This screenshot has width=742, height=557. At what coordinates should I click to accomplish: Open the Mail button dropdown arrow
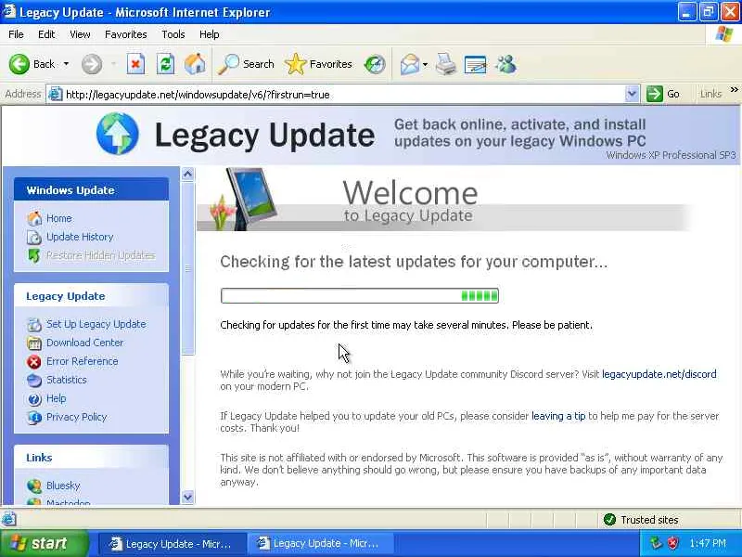[425, 64]
